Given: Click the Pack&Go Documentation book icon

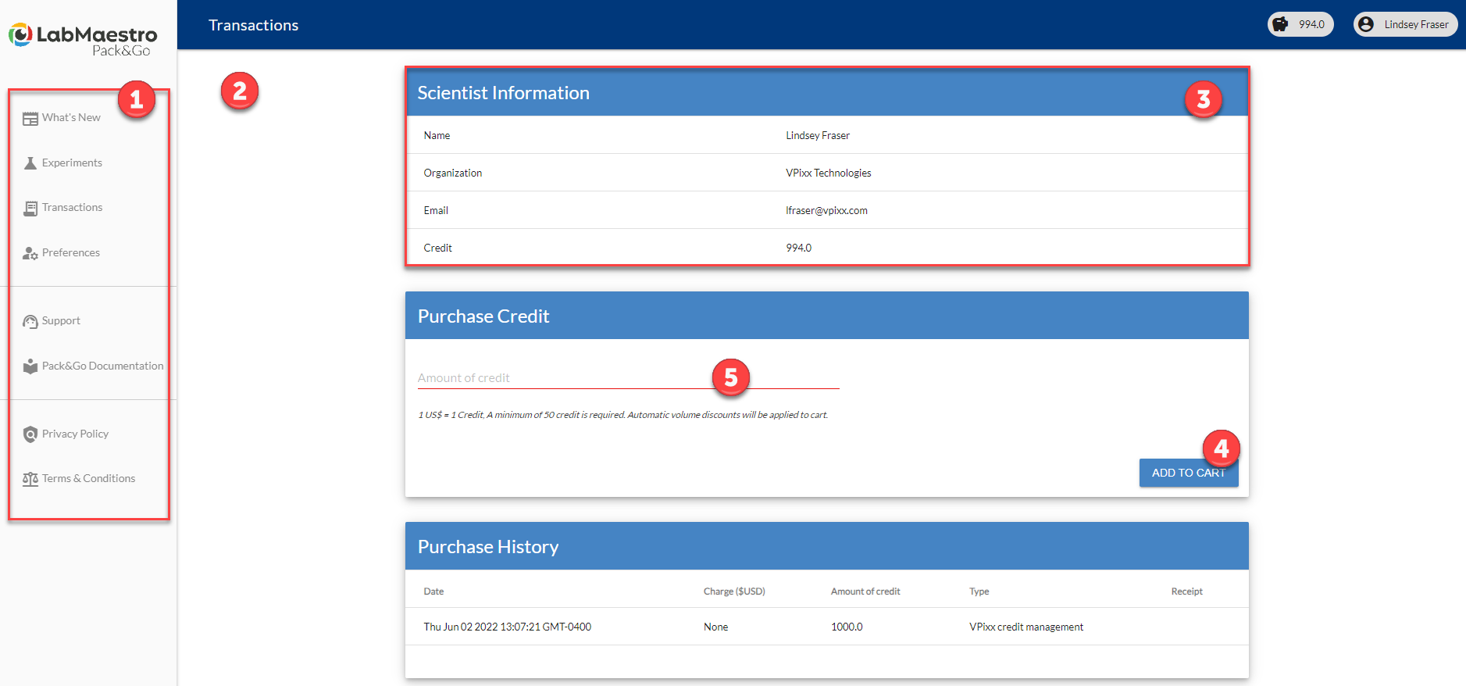Looking at the screenshot, I should click(x=30, y=366).
